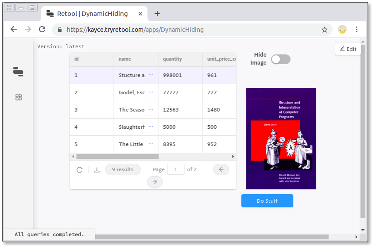Click the table scrollbar left arrow
This screenshot has height=246, width=372.
tap(73, 157)
